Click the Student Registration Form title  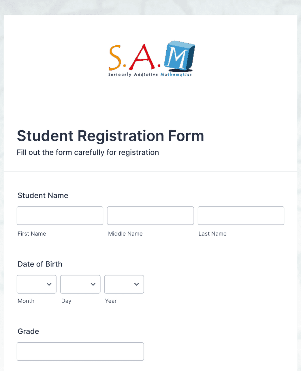110,136
